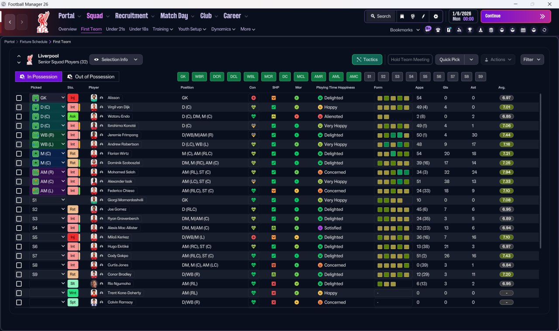Click Wataru Endo's red morale icon

(x=297, y=116)
